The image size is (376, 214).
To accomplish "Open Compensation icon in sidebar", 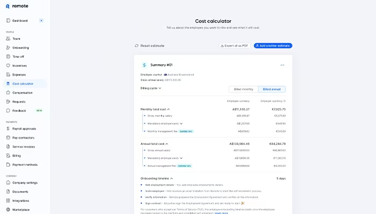I will 8,93.
